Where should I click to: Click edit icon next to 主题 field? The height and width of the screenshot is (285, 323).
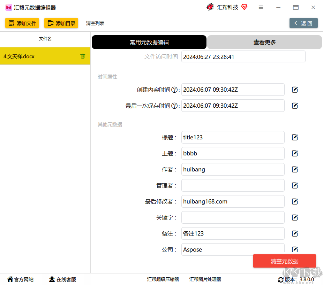click(295, 153)
